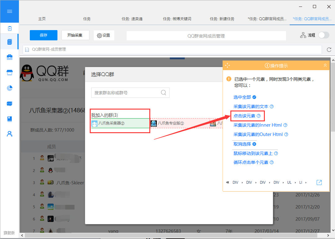Viewport: 335px width, 239px height.
Task: Click the 保存 button
Action: (43, 35)
